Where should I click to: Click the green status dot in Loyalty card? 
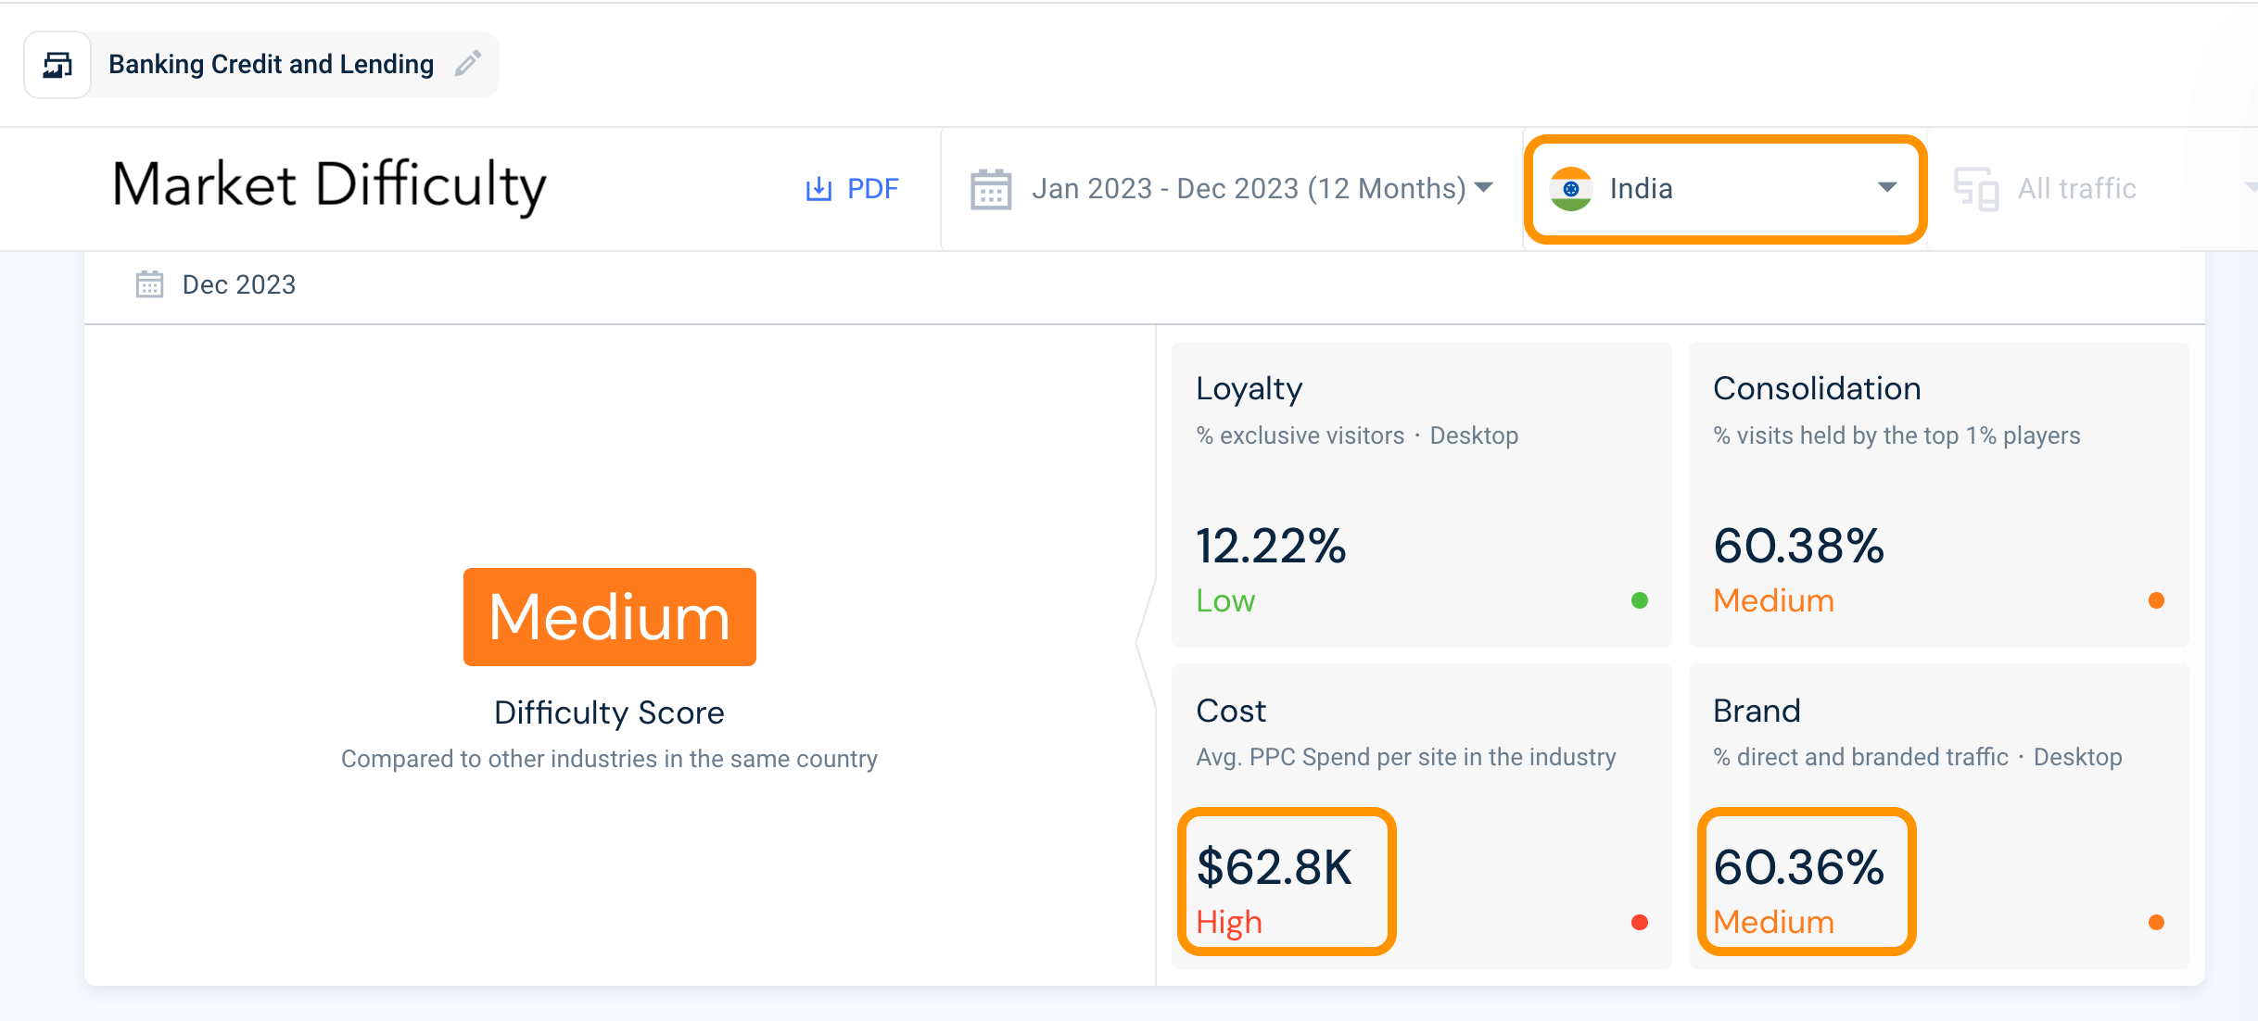(x=1642, y=601)
